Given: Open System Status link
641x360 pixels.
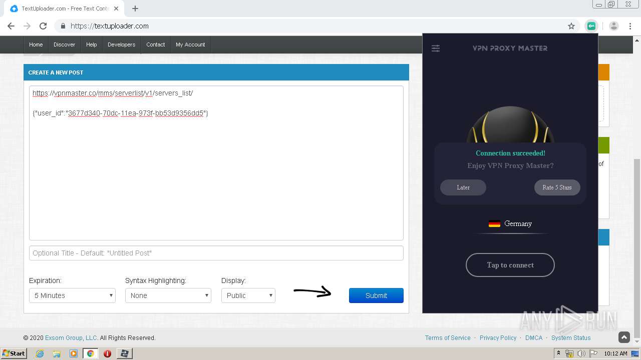Looking at the screenshot, I should pyautogui.click(x=571, y=338).
